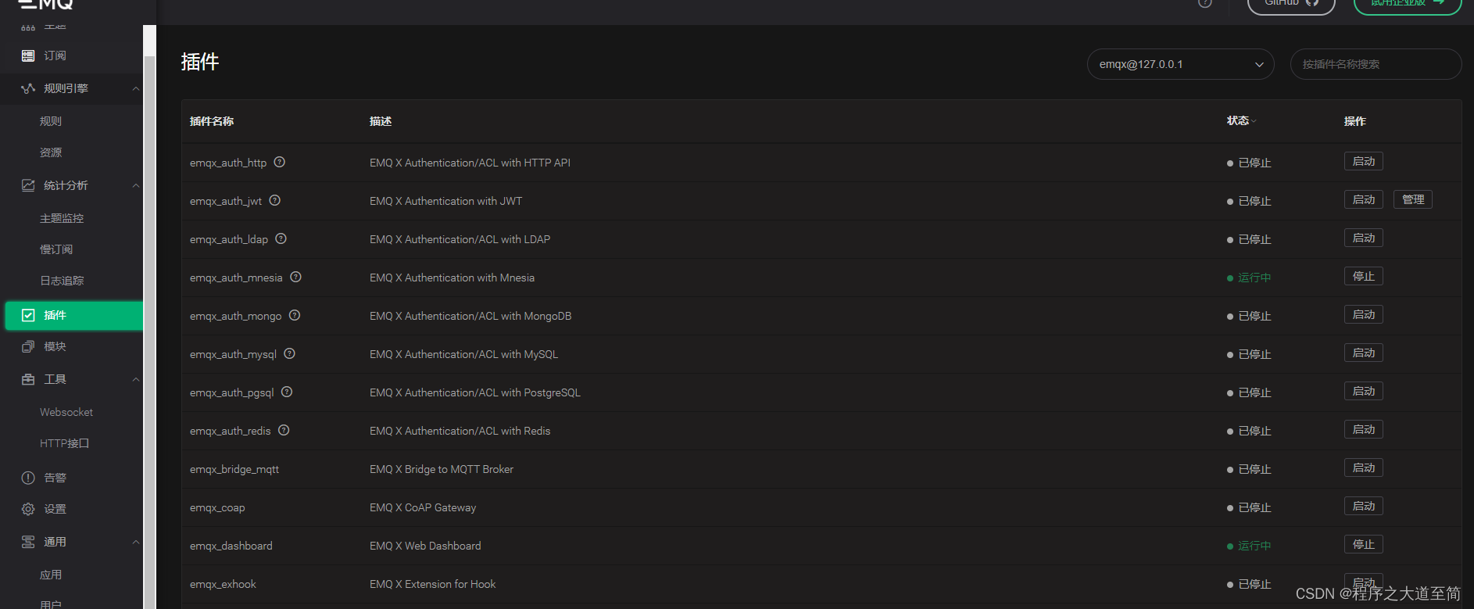Click the 通用 sidebar icon

coord(28,542)
